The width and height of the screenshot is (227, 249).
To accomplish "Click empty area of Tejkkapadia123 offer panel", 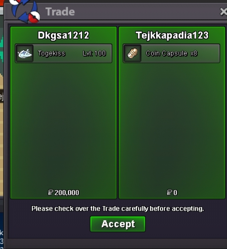I will (x=172, y=124).
